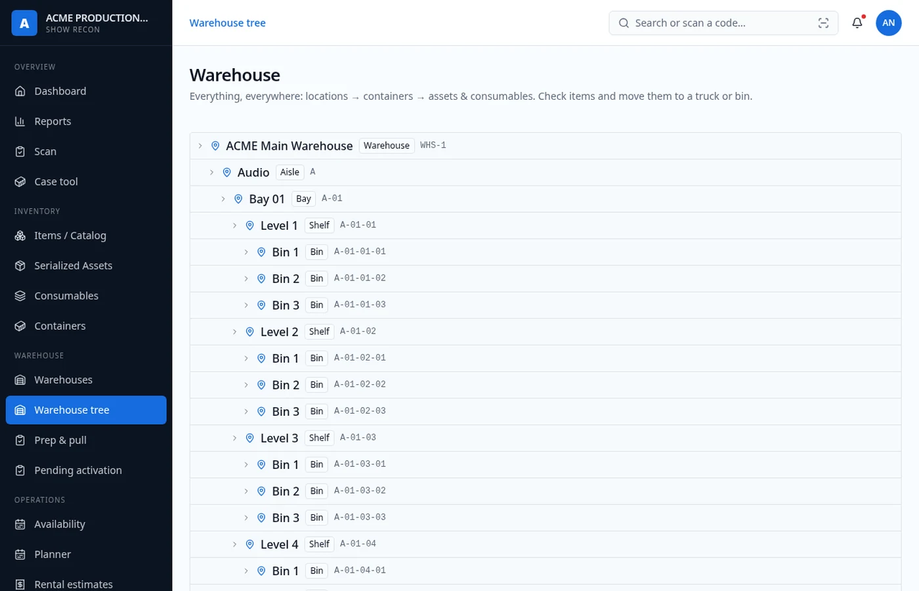
Task: Click the barcode scan icon in search box
Action: tap(823, 23)
